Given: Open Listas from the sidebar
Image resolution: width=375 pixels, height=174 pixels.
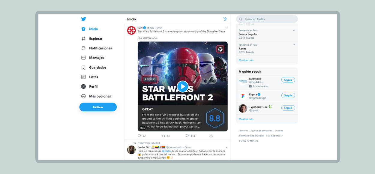Looking at the screenshot, I should tap(93, 77).
